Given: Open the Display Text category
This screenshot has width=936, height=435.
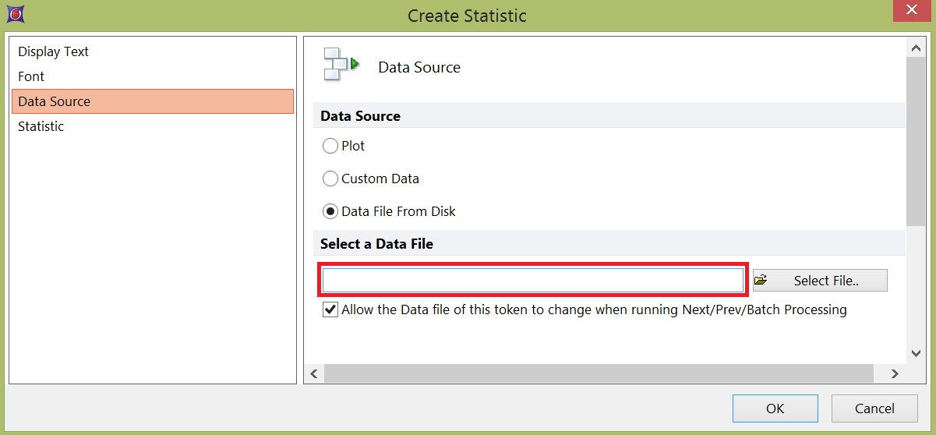Looking at the screenshot, I should click(54, 51).
